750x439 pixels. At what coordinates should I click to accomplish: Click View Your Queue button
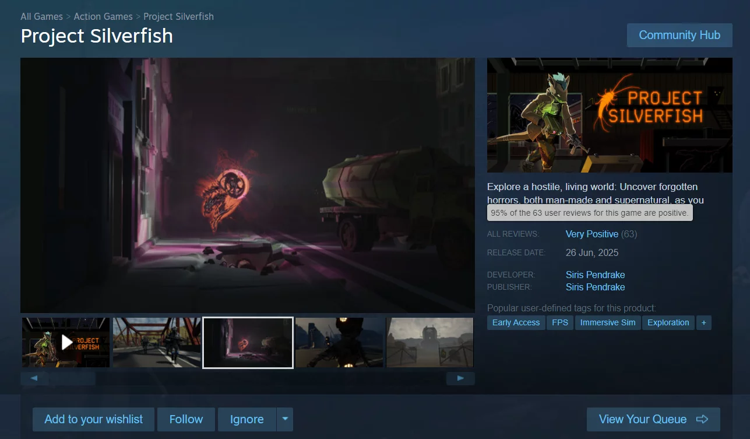[x=653, y=419]
